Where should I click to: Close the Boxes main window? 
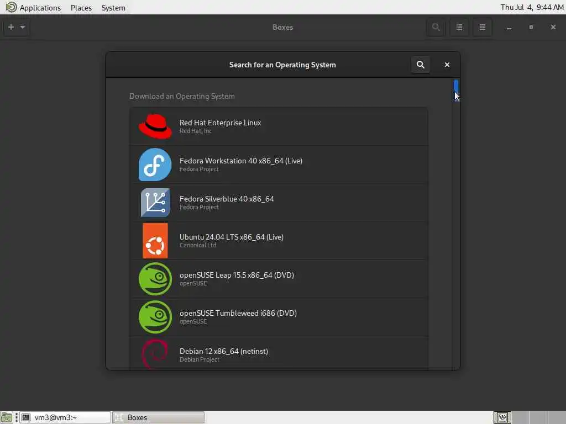coord(553,27)
